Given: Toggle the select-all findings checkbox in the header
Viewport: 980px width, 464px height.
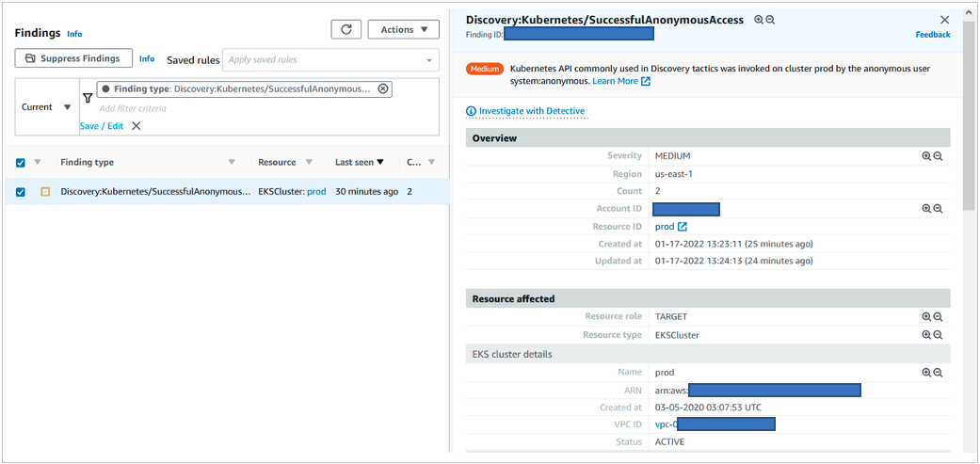Looking at the screenshot, I should tap(21, 162).
